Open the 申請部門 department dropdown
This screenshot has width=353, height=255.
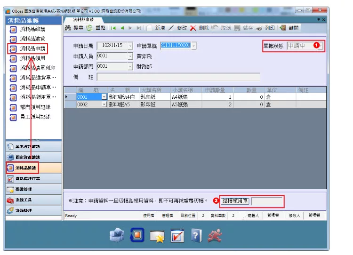pos(130,66)
